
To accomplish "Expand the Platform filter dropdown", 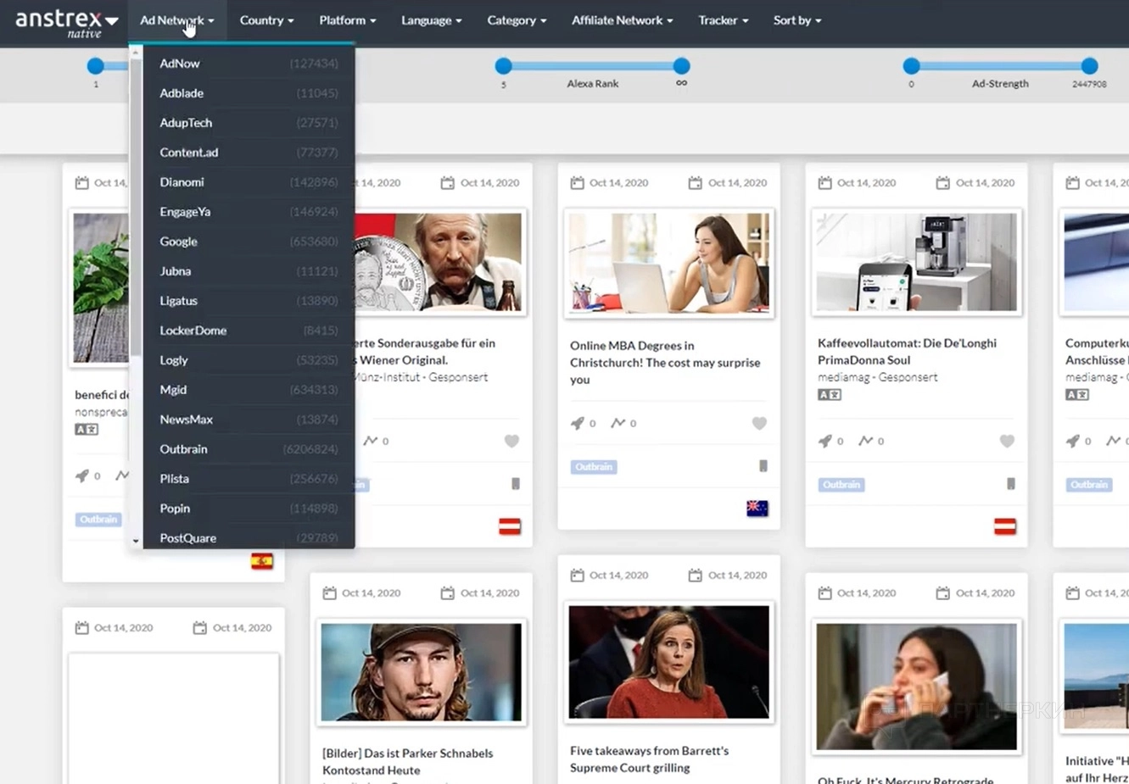I will [347, 20].
